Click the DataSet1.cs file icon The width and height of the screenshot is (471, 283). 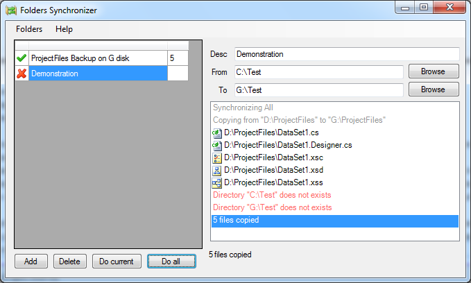217,132
